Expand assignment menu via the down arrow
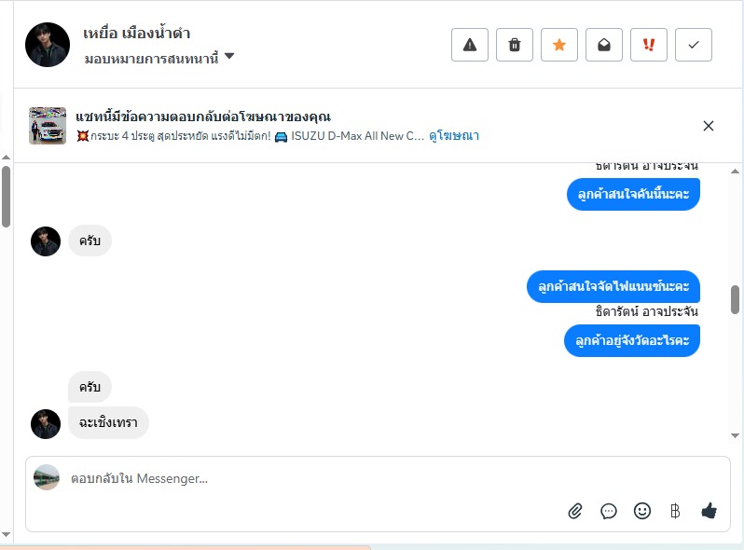This screenshot has width=744, height=550. tap(229, 56)
